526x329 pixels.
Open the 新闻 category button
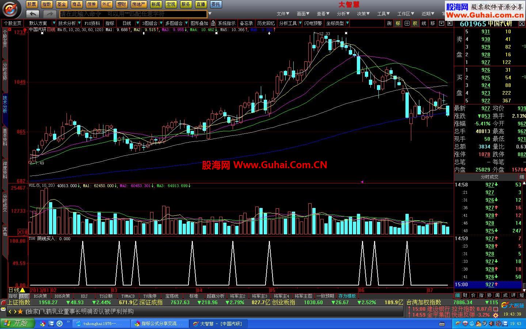click(x=156, y=4)
